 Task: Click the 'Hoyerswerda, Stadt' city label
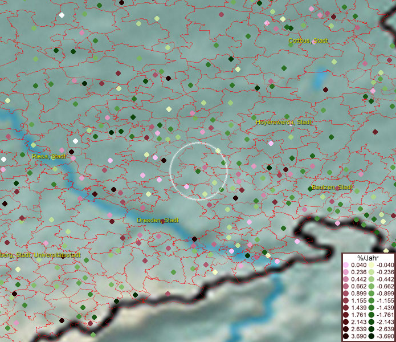click(284, 122)
